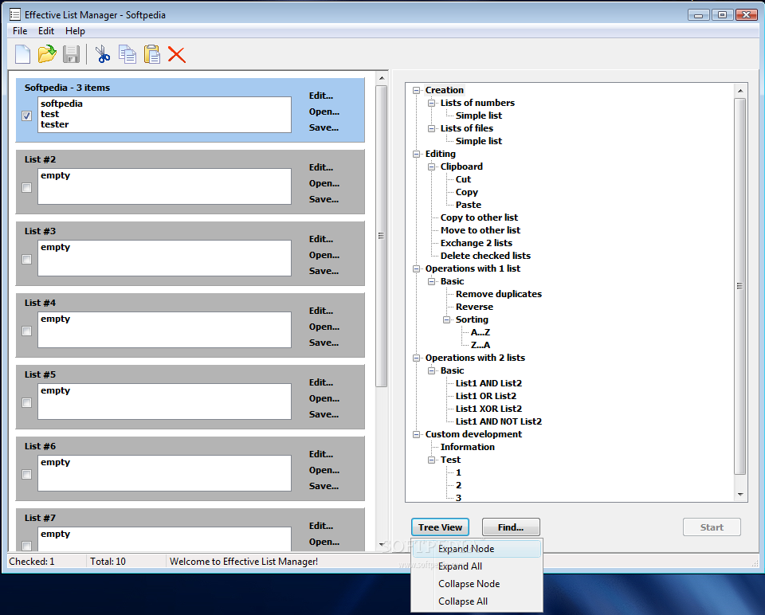Click the Paste clipboard icon
Screen dimensions: 765x615
point(151,54)
